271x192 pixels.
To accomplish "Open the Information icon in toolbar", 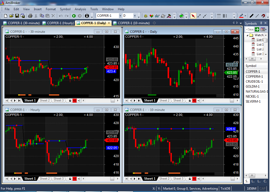I will click(x=87, y=16).
